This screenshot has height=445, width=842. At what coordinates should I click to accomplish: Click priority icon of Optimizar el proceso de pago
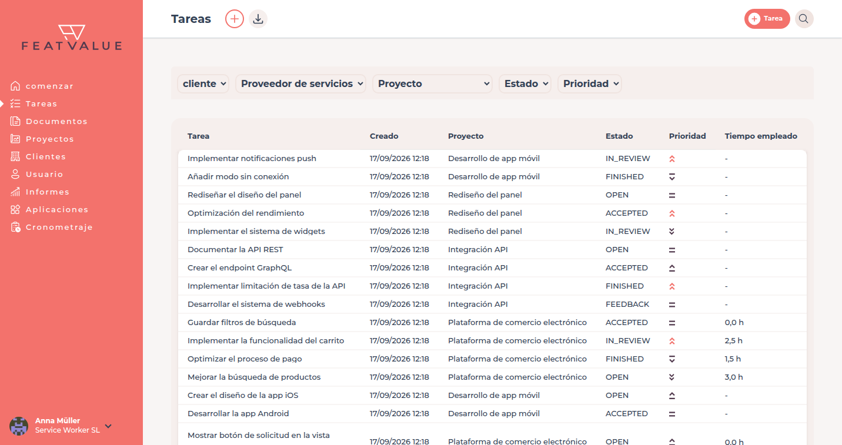point(672,359)
